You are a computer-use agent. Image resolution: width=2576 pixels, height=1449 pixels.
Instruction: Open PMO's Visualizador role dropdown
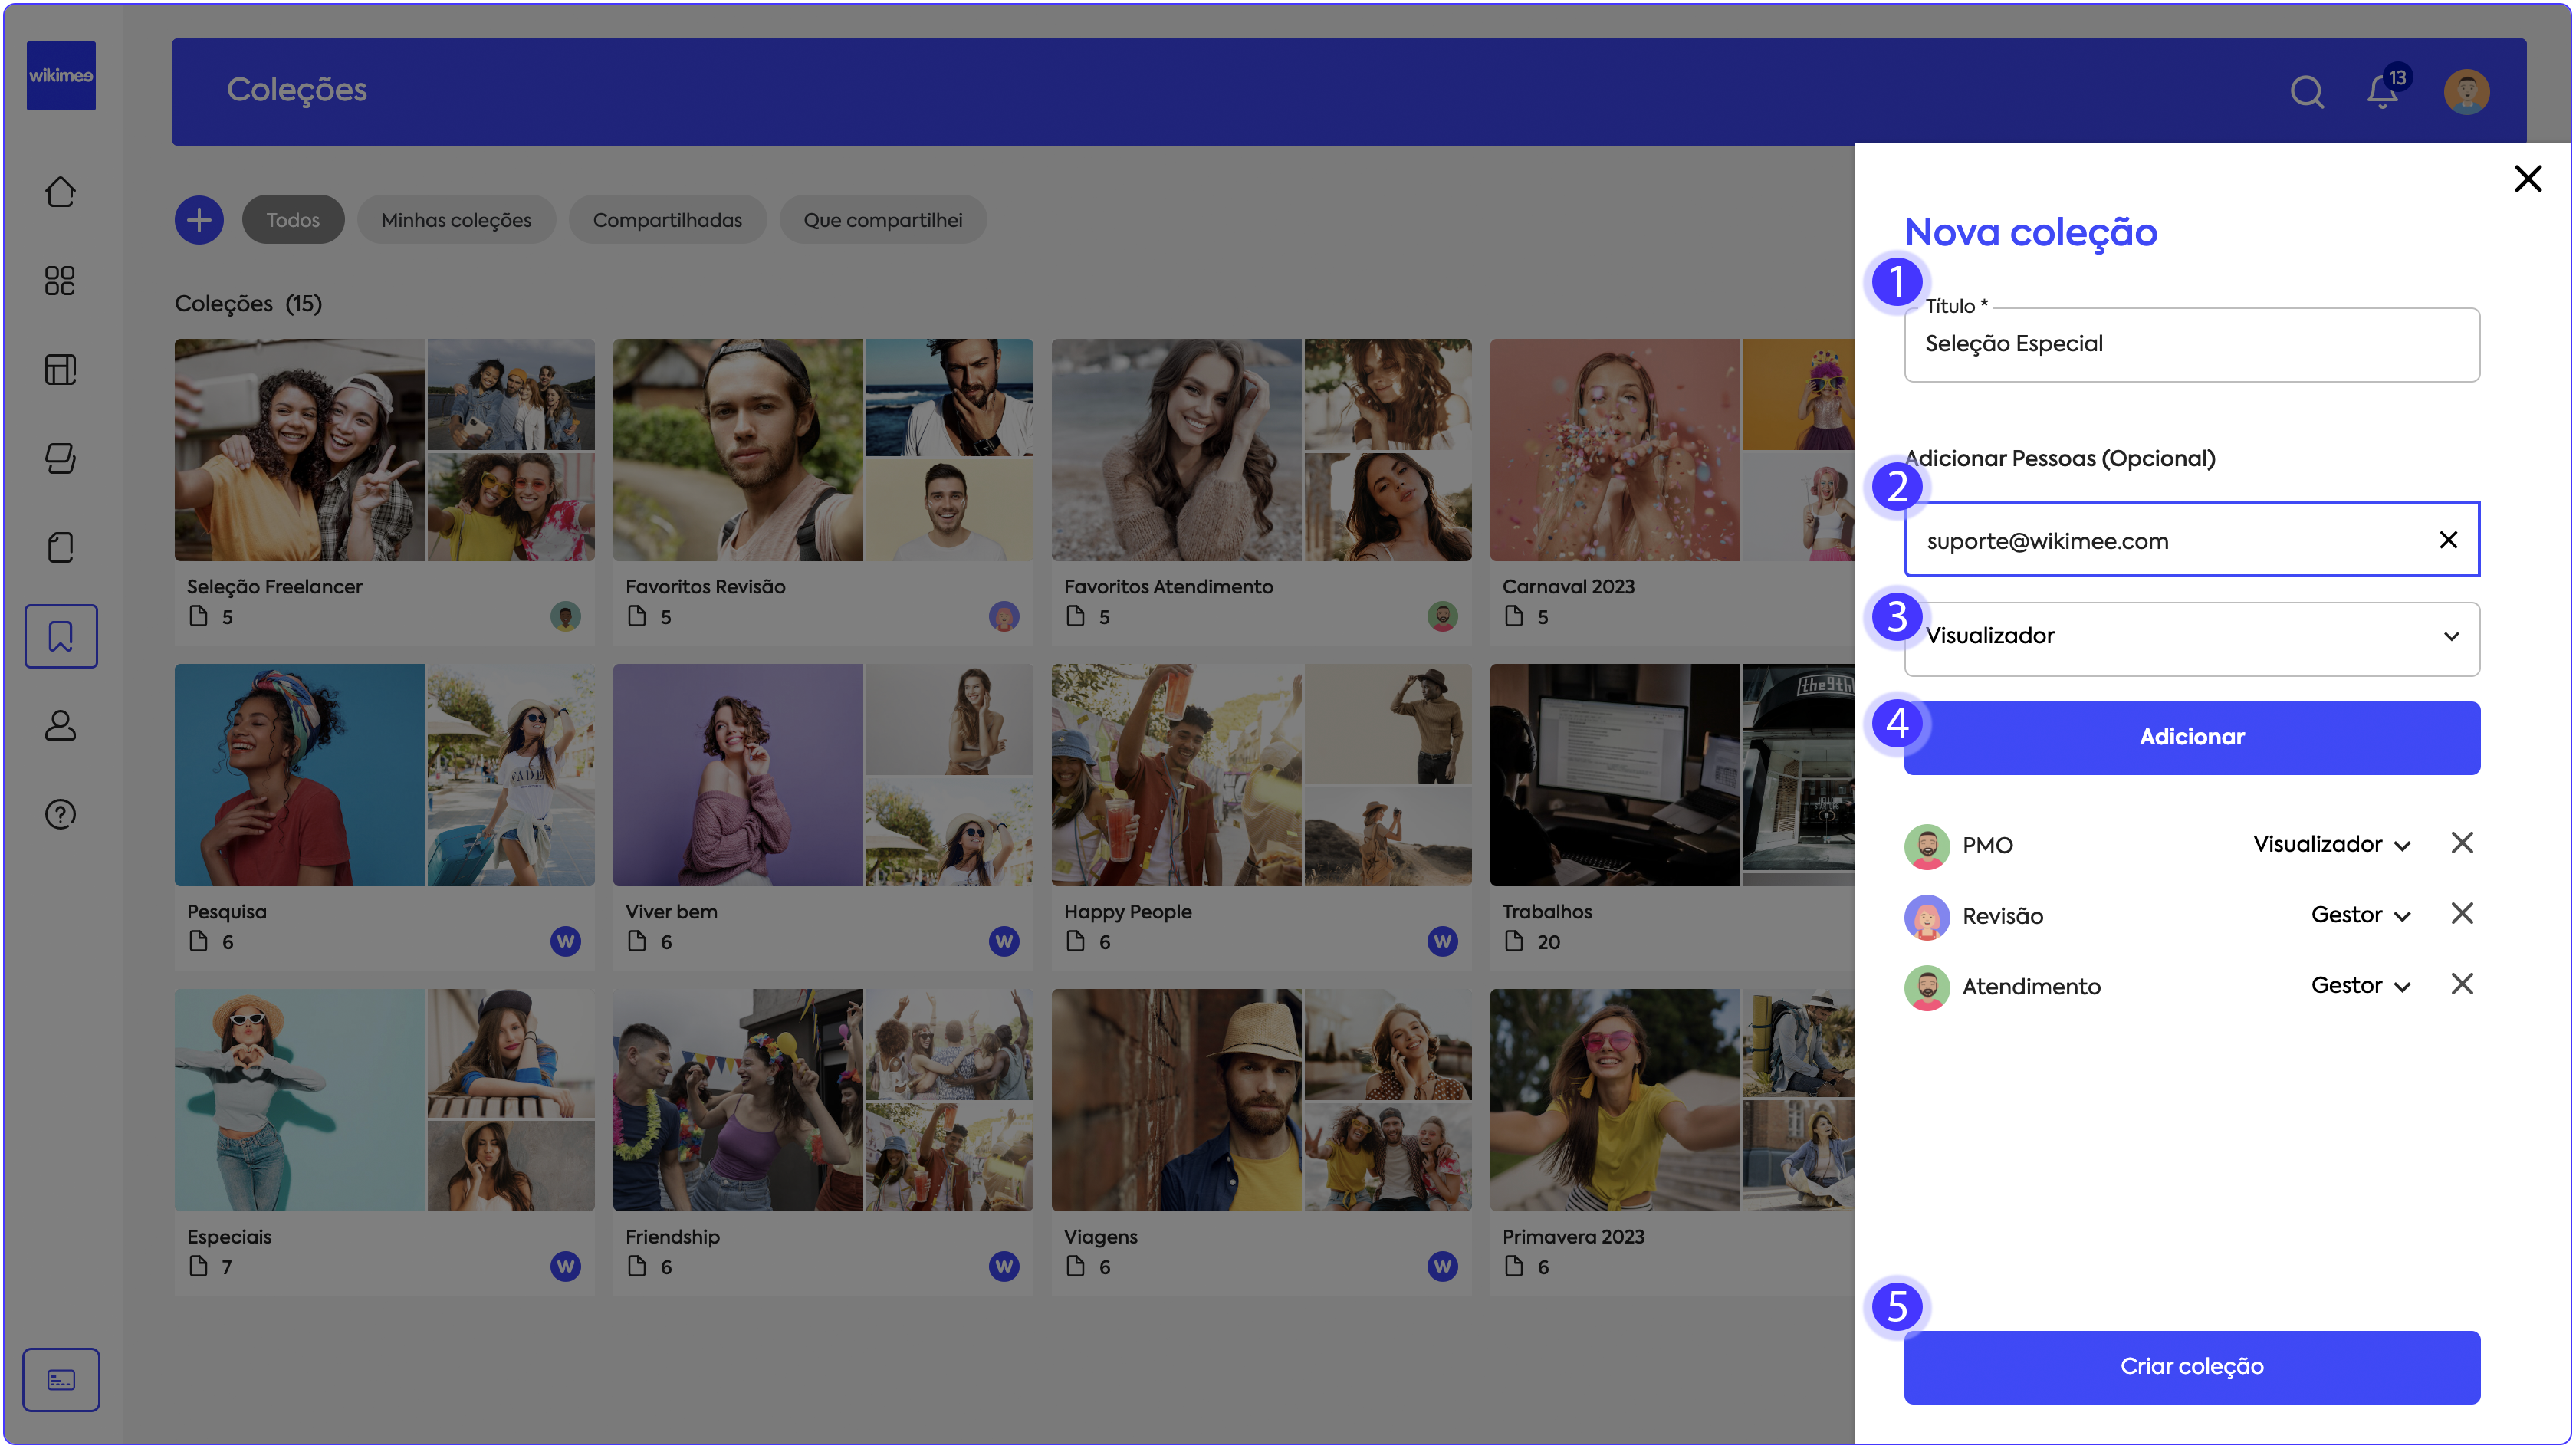2331,844
